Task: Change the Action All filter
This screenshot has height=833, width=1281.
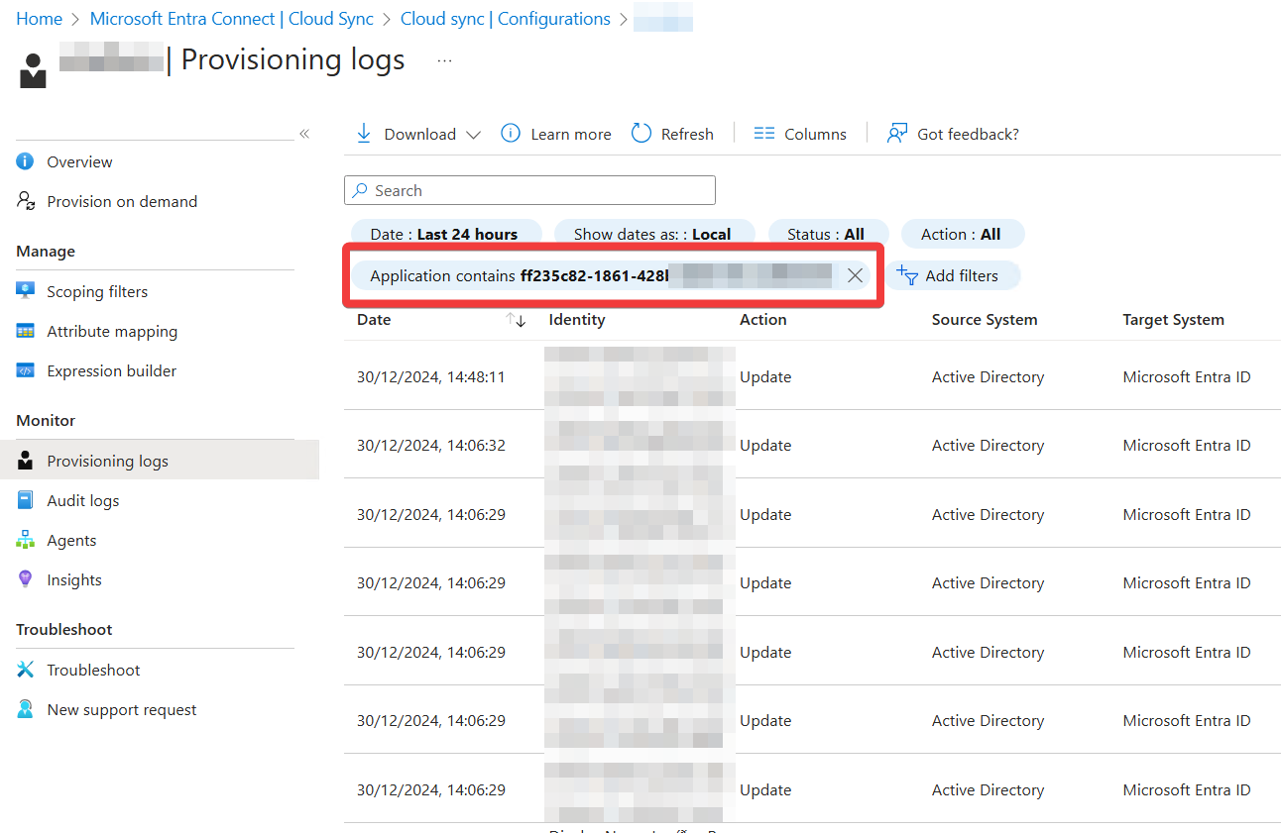Action: click(x=962, y=234)
